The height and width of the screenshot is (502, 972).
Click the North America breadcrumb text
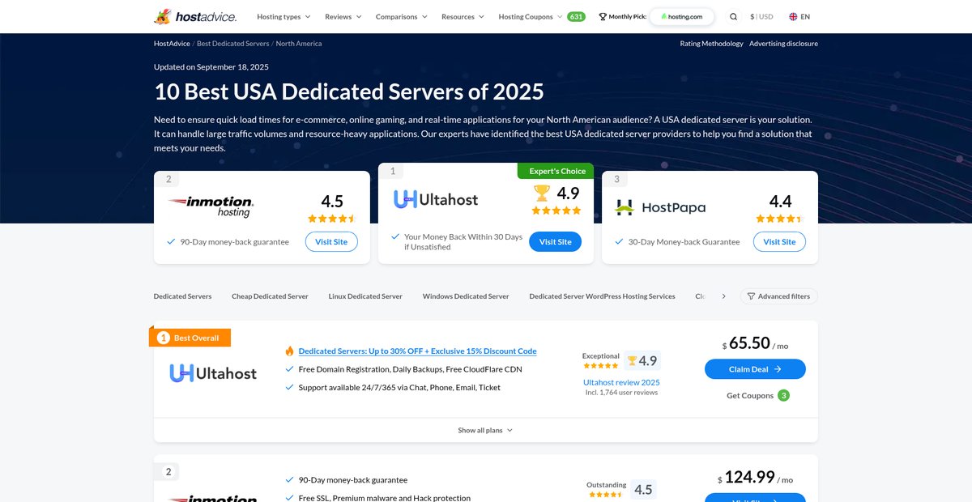pos(299,43)
